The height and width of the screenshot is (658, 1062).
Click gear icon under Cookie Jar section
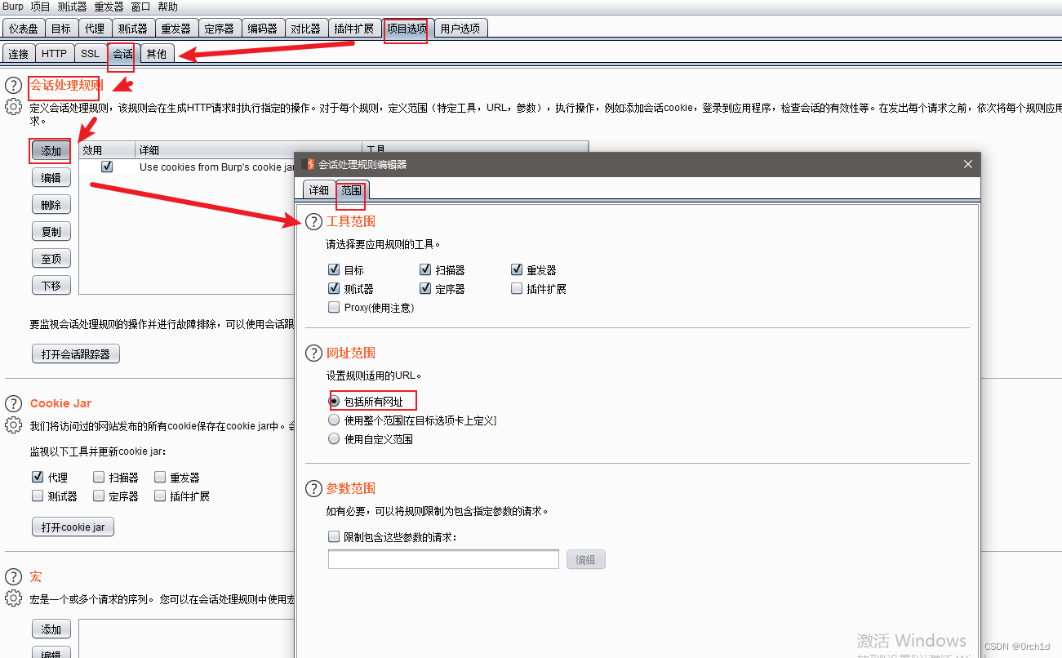pos(13,425)
